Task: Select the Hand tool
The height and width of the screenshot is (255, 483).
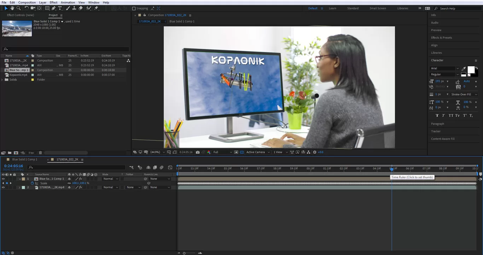Action: click(12, 8)
